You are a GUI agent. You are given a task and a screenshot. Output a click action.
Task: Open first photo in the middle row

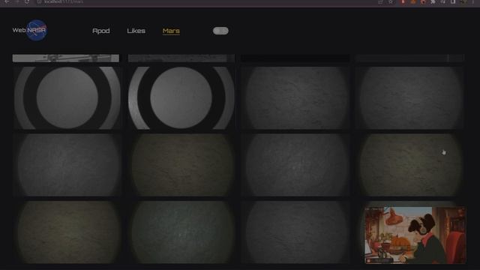pos(67,165)
